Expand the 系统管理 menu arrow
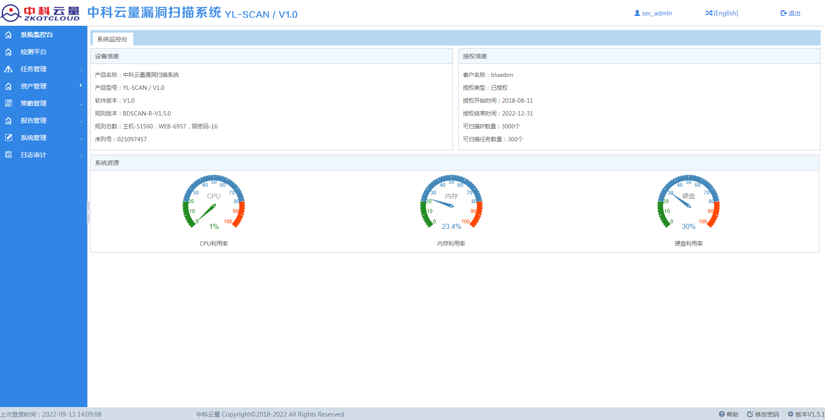 tap(81, 139)
